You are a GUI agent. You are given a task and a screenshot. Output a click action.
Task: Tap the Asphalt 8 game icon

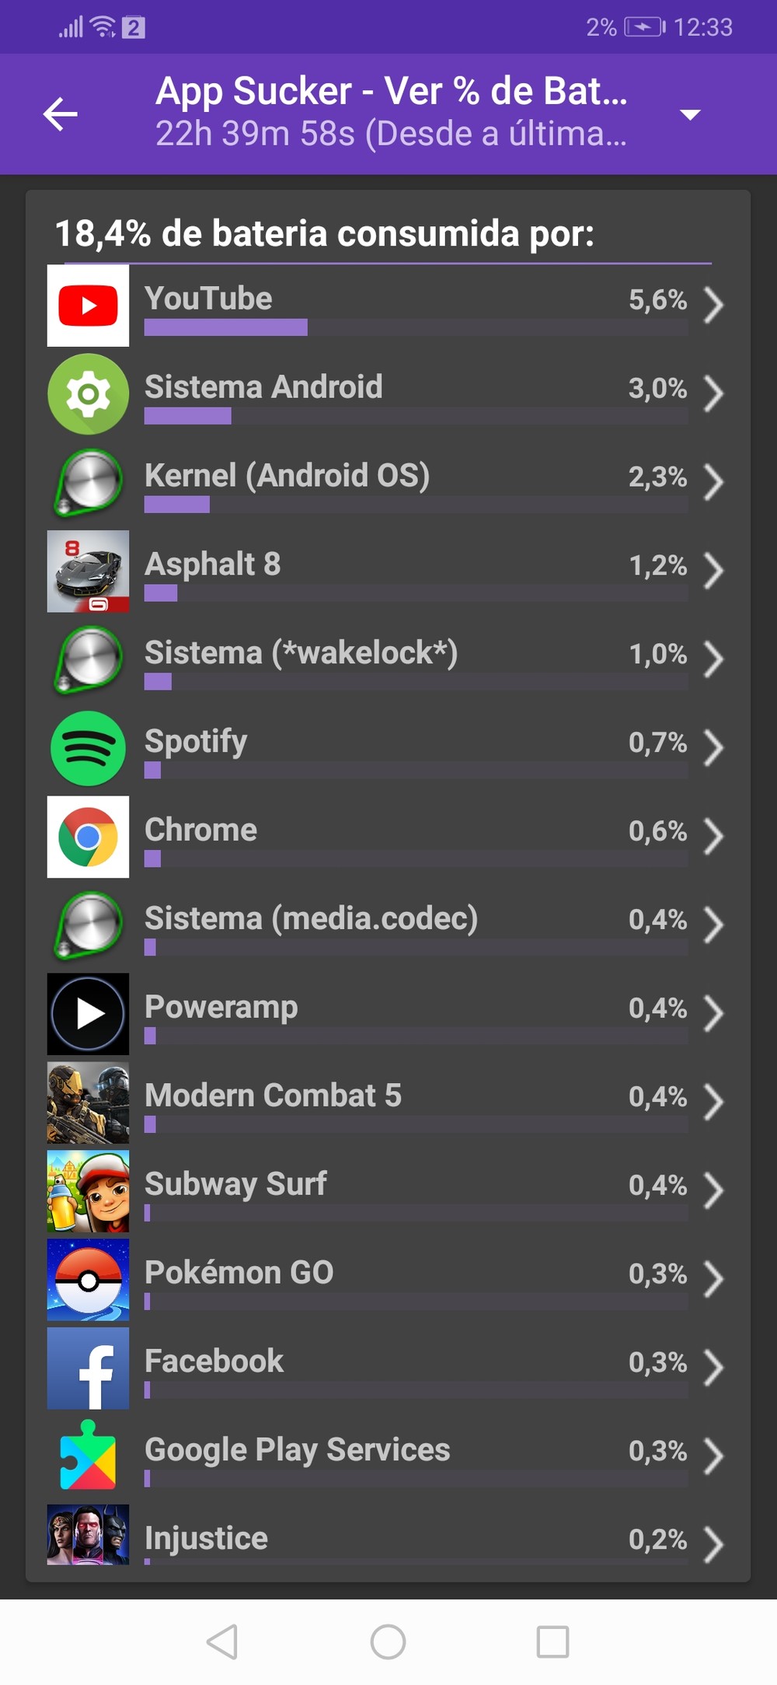(x=88, y=572)
